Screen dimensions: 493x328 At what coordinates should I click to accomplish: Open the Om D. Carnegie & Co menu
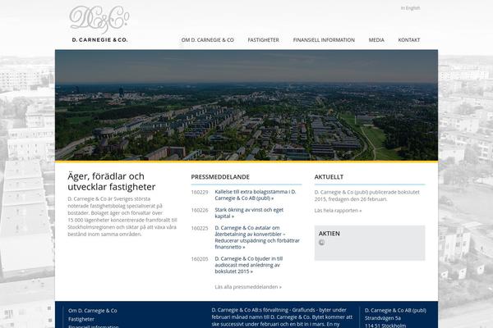click(x=208, y=40)
